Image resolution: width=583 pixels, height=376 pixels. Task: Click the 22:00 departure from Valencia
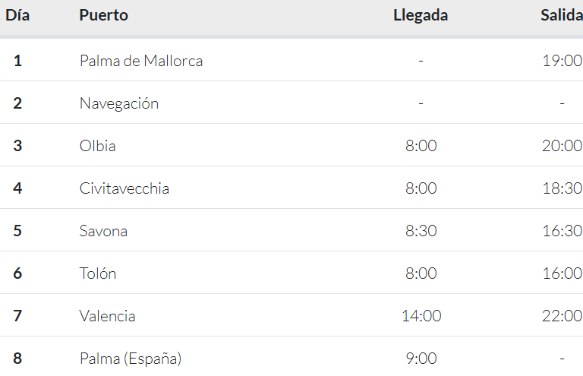pos(563,316)
